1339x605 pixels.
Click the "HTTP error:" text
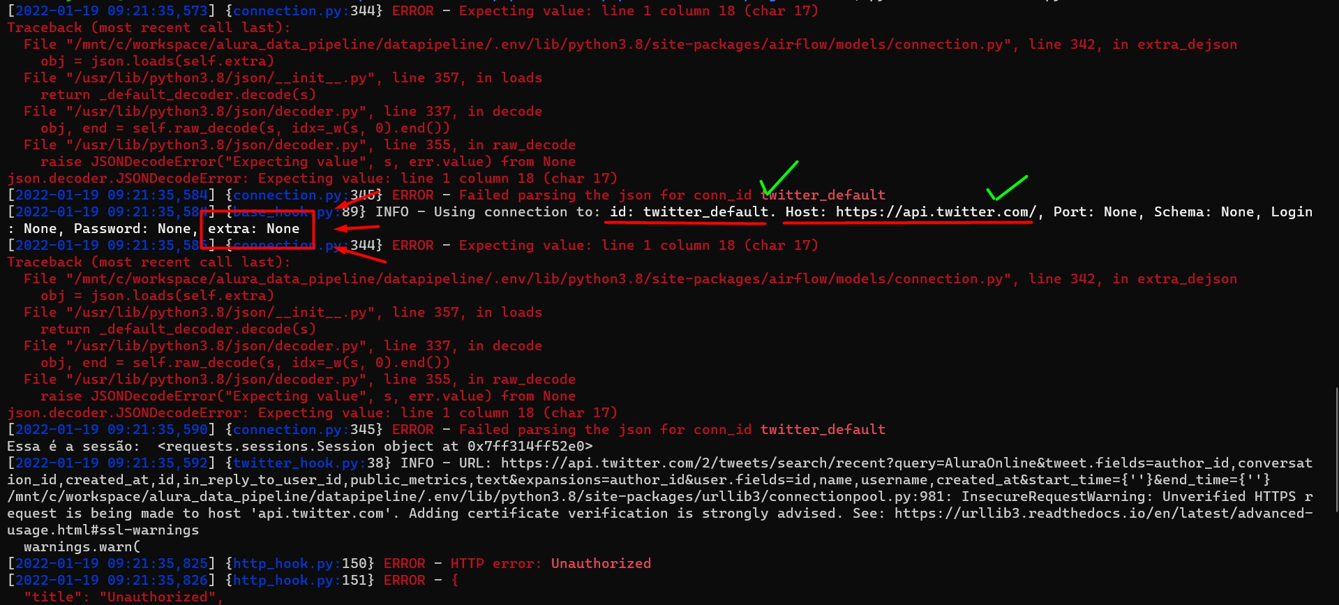[496, 563]
